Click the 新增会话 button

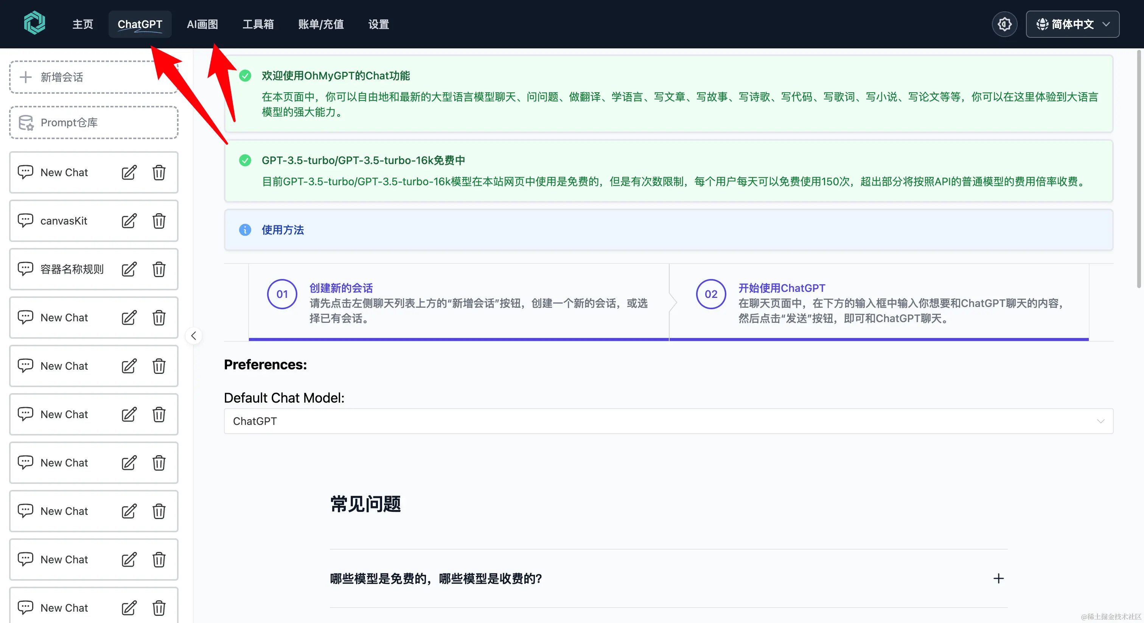pyautogui.click(x=94, y=77)
